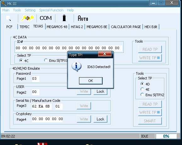Screen dimensions: 182x145
Task: Select the 4C radio button
Action: (x=21, y=61)
